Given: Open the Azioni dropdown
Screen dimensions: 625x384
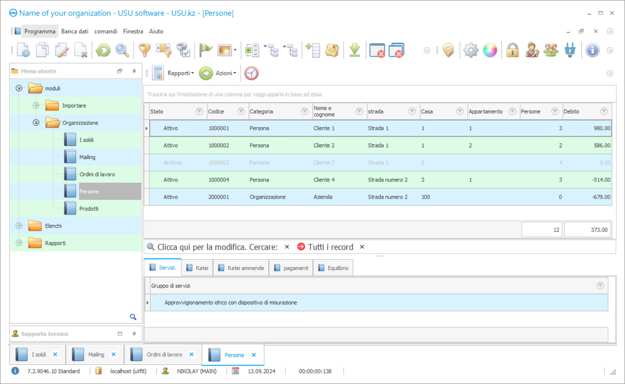Looking at the screenshot, I should click(226, 73).
